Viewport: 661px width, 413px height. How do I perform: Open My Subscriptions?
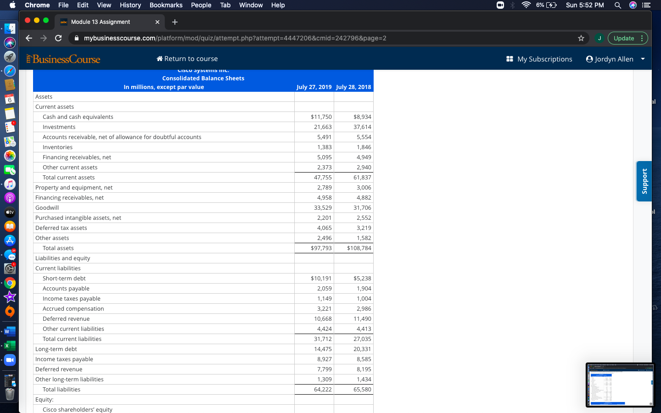[539, 59]
